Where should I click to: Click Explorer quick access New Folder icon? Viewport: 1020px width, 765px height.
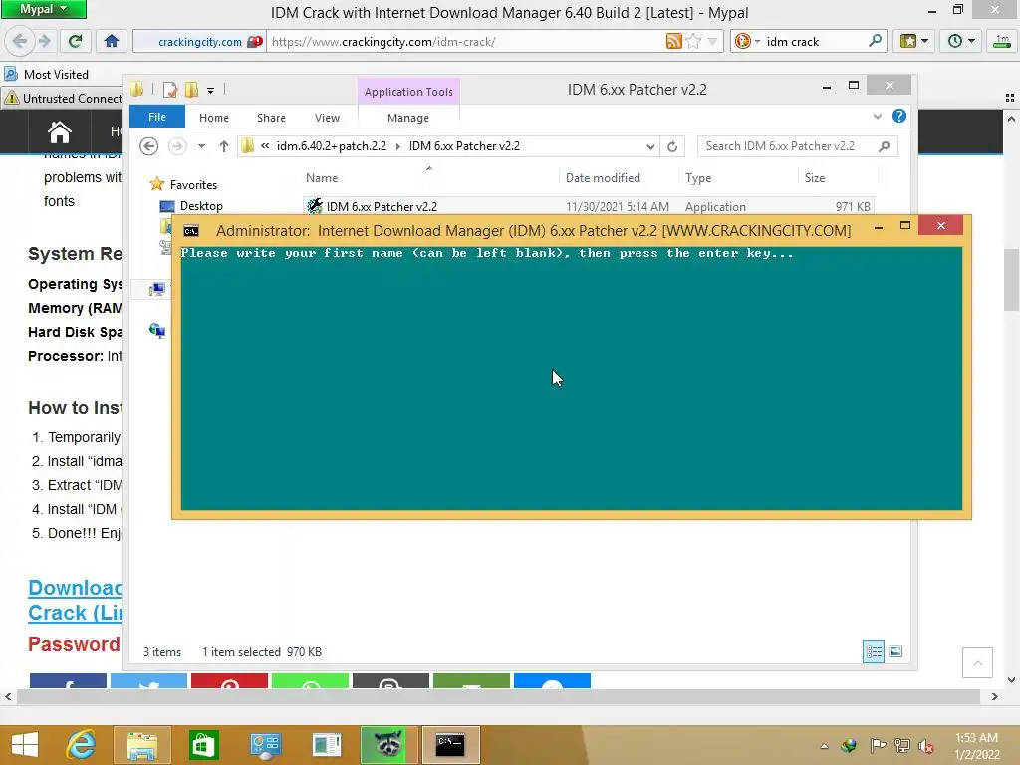pyautogui.click(x=191, y=90)
